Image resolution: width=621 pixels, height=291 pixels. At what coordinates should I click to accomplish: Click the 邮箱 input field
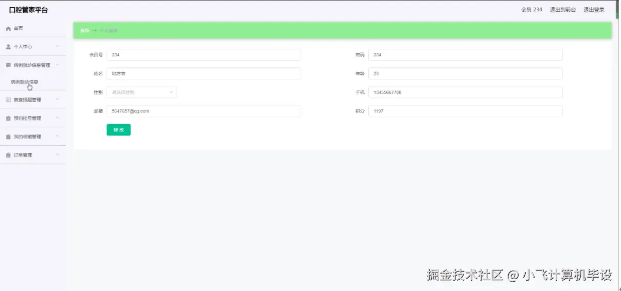(x=204, y=111)
